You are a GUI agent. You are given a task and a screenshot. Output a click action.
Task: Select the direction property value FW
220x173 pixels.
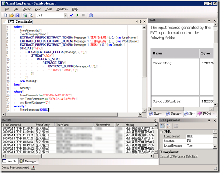(200, 141)
